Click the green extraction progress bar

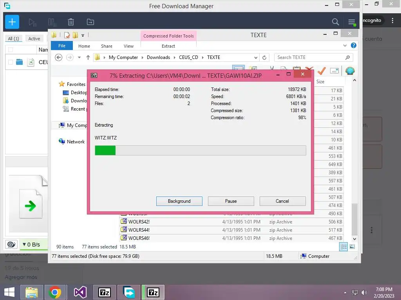coord(200,150)
